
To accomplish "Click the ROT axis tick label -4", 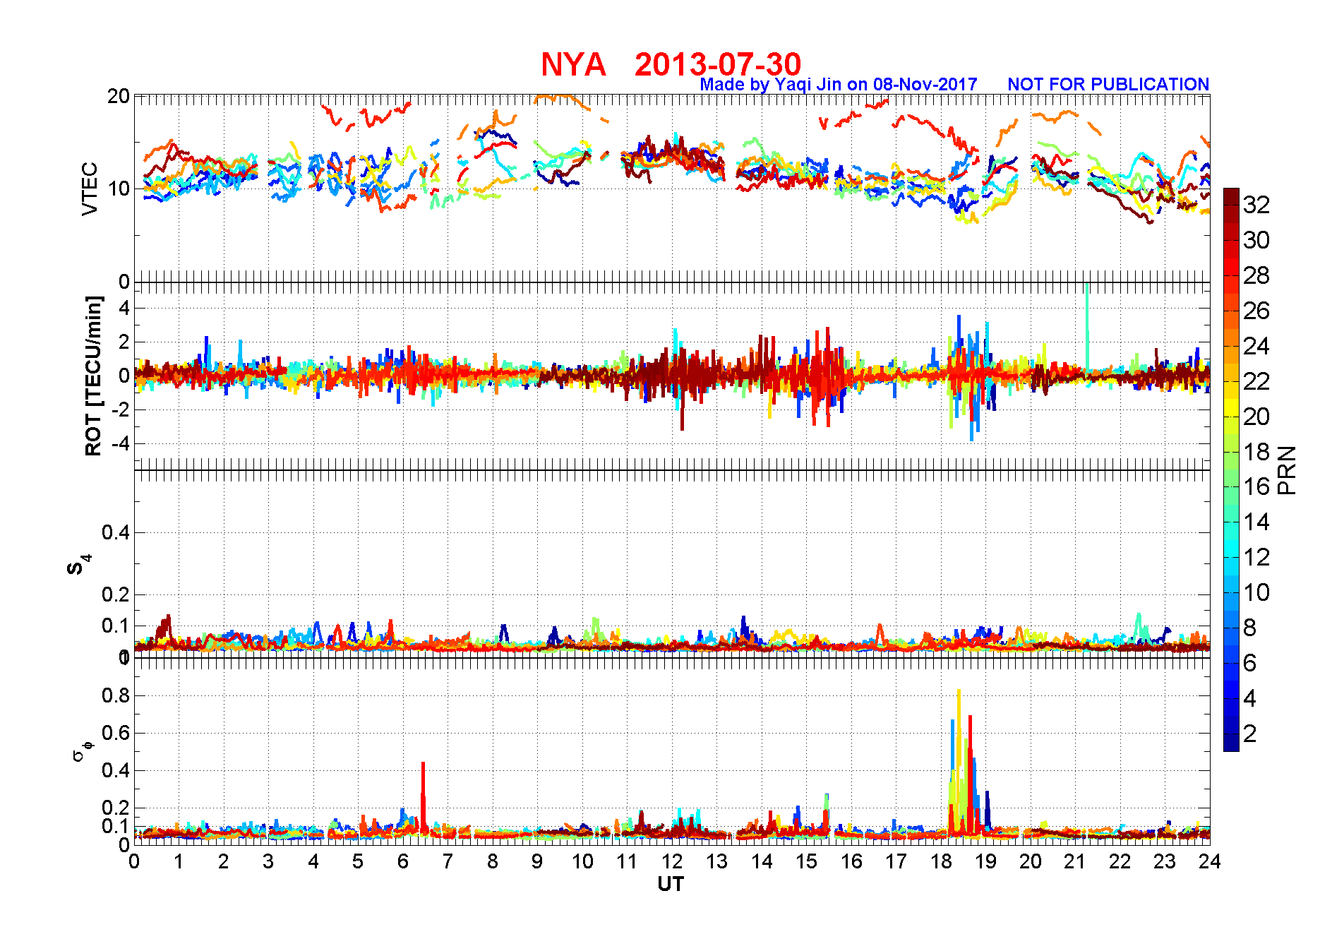I will (120, 444).
